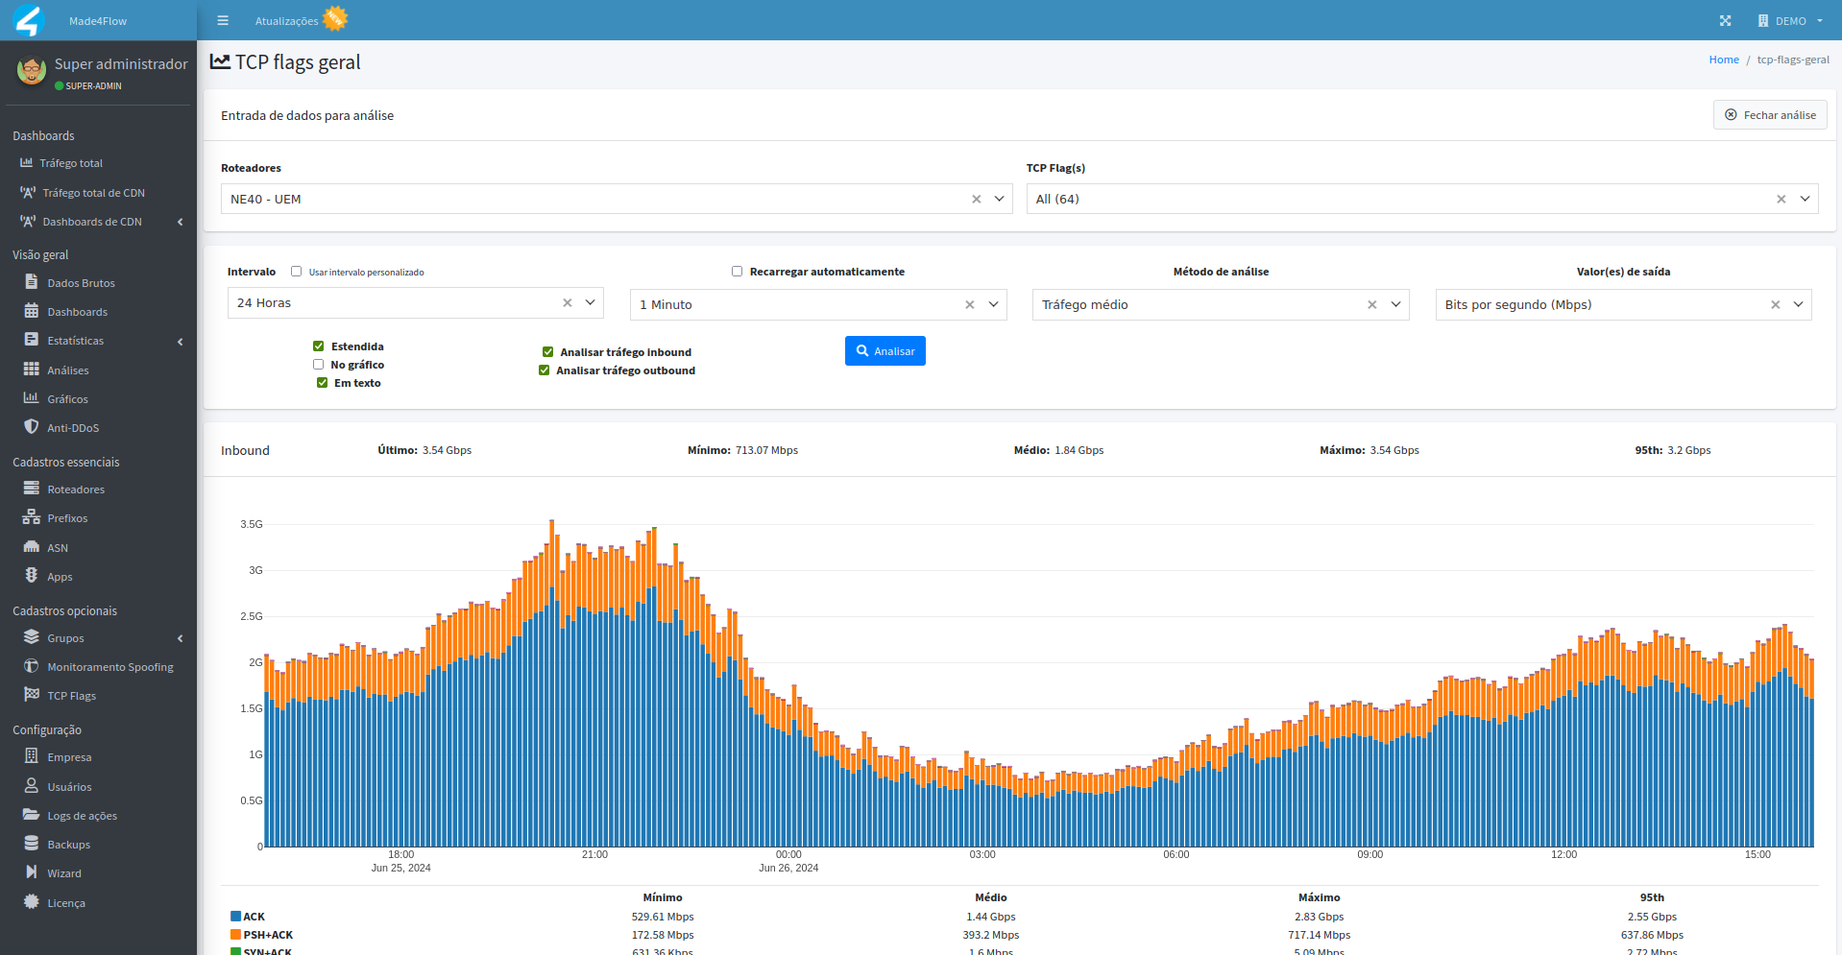The width and height of the screenshot is (1842, 955).
Task: Clear the Tráfego médio selection
Action: (x=1372, y=304)
